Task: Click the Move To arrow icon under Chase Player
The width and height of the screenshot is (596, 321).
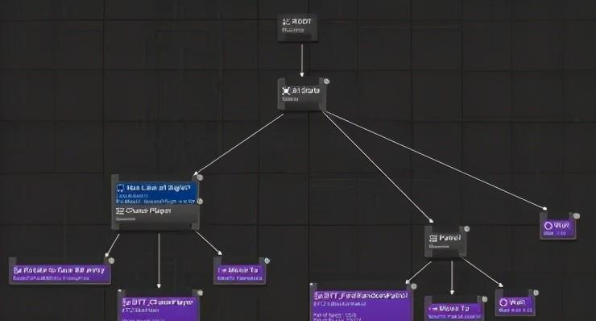Action: click(222, 270)
